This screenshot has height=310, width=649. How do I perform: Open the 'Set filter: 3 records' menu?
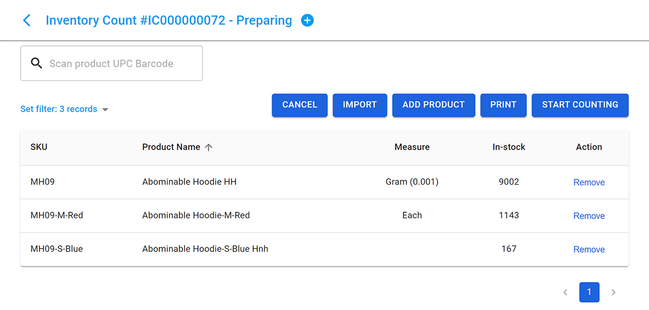(59, 109)
